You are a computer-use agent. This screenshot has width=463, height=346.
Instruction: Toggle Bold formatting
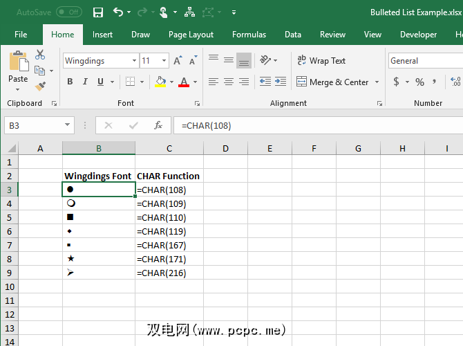pos(70,82)
